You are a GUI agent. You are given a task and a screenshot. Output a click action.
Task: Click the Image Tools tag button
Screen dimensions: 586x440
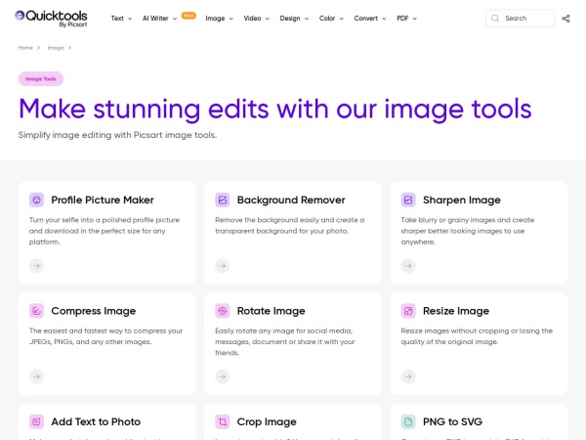[41, 78]
